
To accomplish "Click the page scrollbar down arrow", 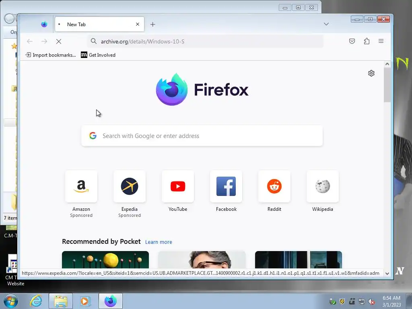I will 387,273.
